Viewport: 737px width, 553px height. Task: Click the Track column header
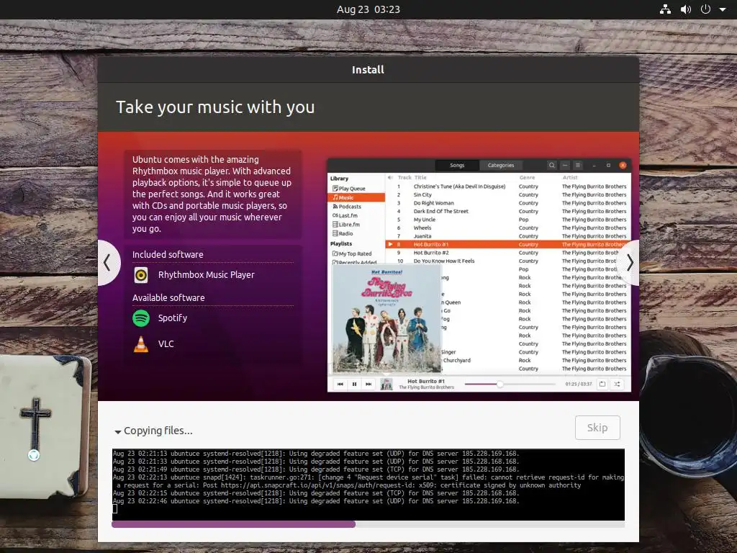404,177
